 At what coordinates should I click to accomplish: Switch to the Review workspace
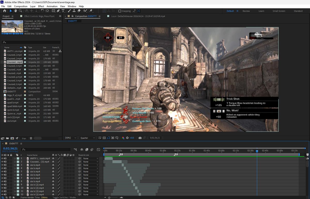[246, 11]
